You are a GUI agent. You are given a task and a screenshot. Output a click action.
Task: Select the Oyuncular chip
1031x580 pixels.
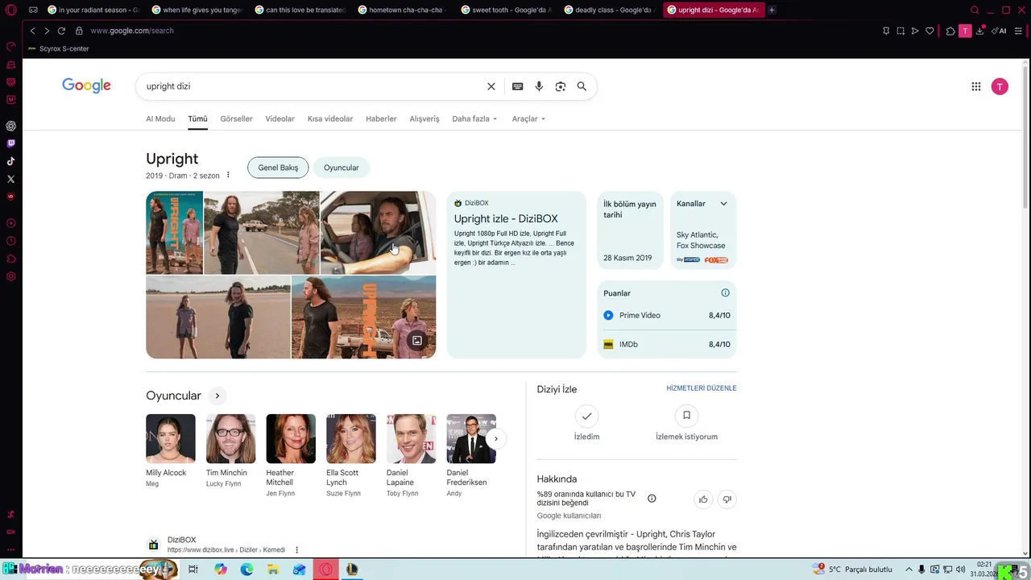342,168
